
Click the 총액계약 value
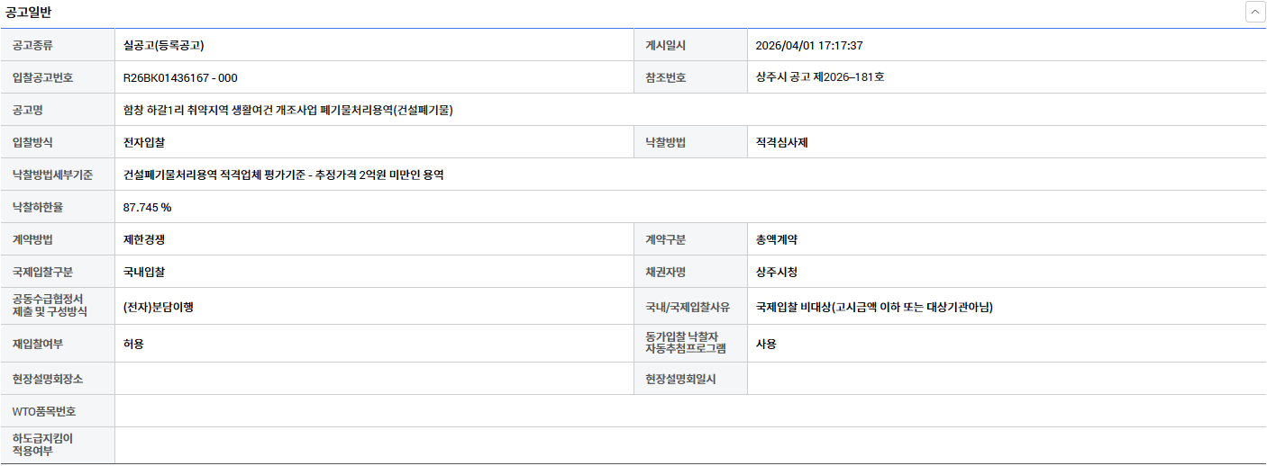(x=776, y=240)
